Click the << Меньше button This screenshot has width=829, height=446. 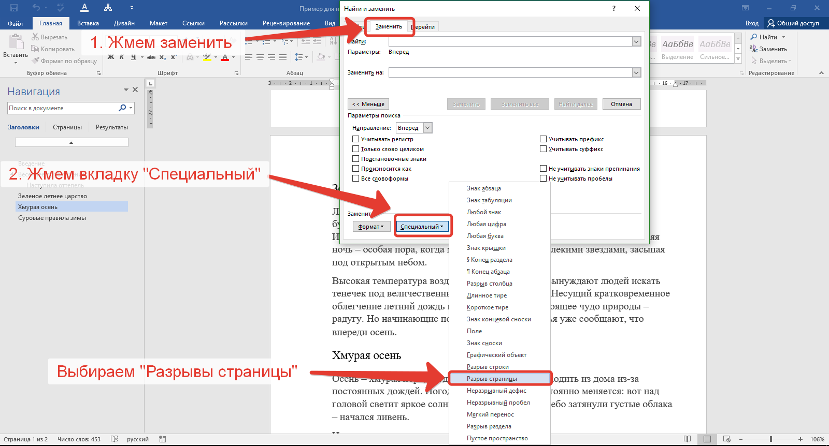[368, 104]
